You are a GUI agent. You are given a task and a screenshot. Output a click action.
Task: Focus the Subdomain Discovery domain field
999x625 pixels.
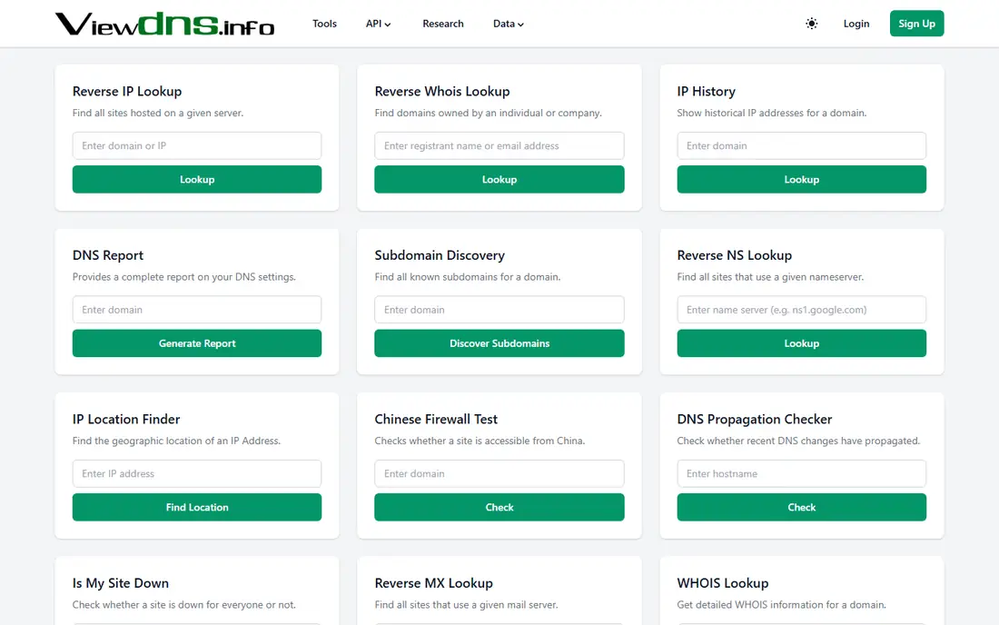click(x=499, y=310)
